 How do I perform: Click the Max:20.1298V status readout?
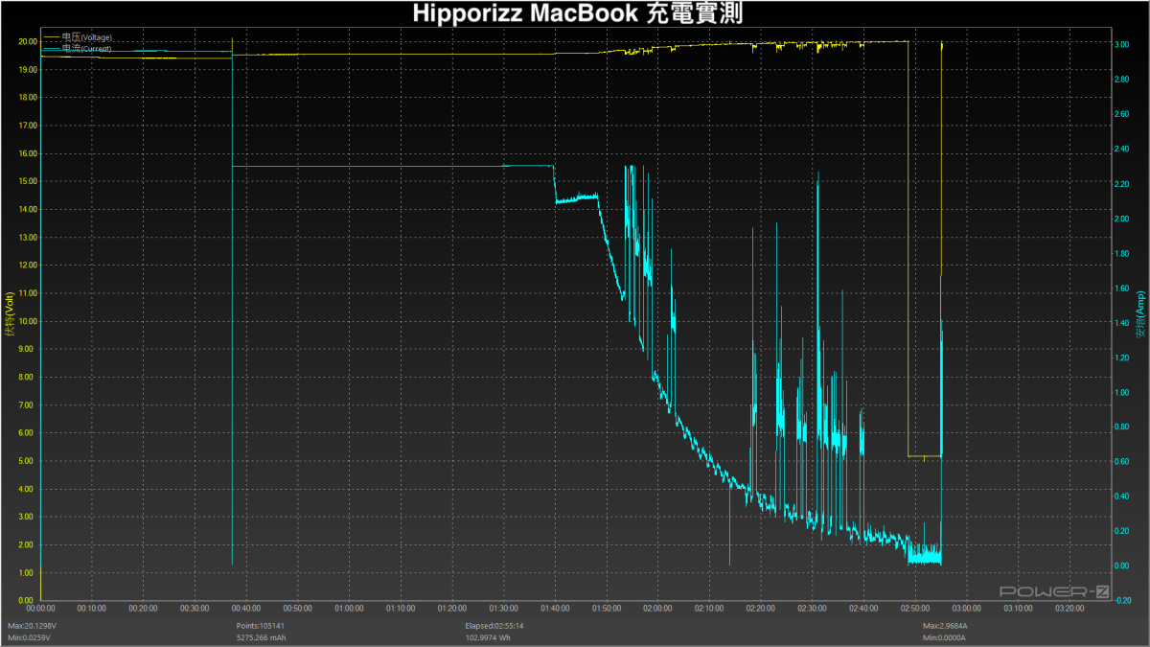coord(33,624)
